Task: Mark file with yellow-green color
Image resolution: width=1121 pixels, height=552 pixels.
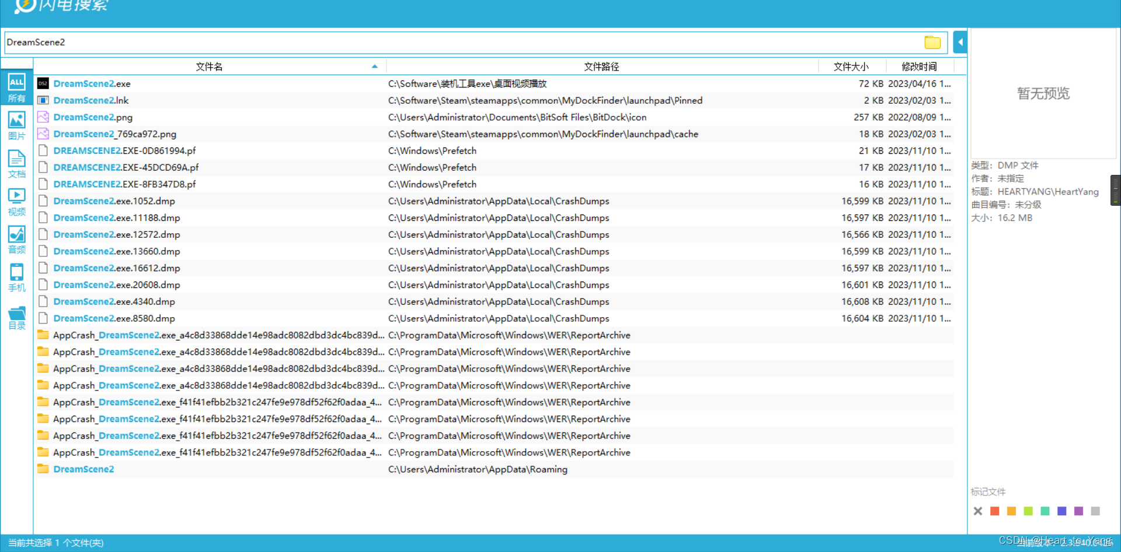Action: point(1028,511)
